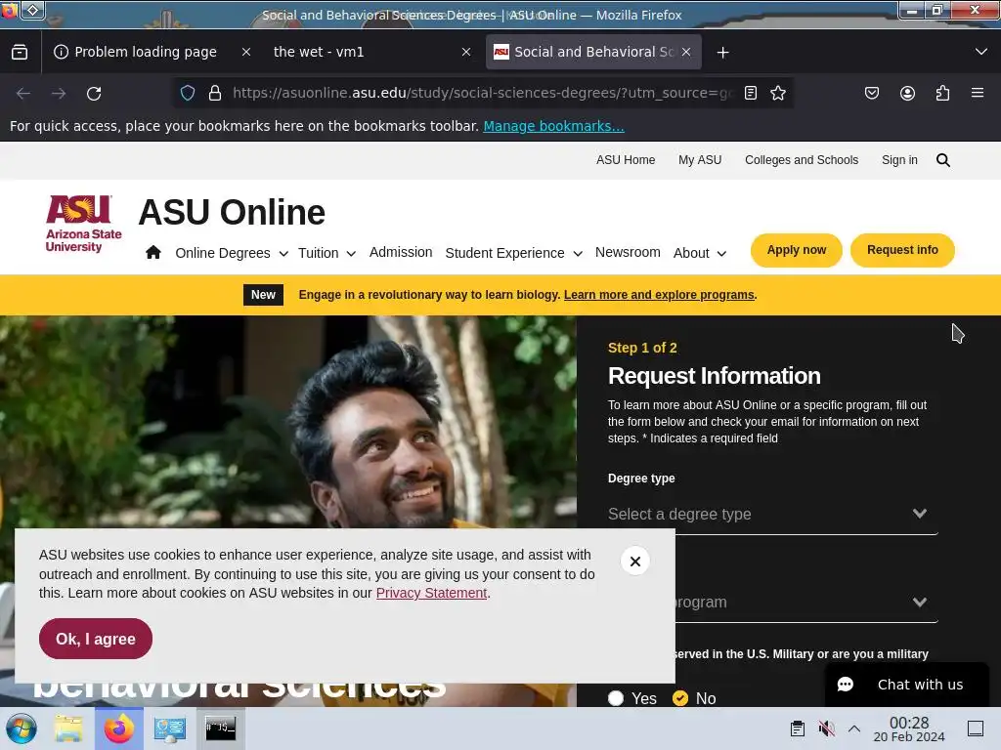This screenshot has width=1001, height=750.
Task: Open the computer and tools taskbar icon
Action: 170,729
